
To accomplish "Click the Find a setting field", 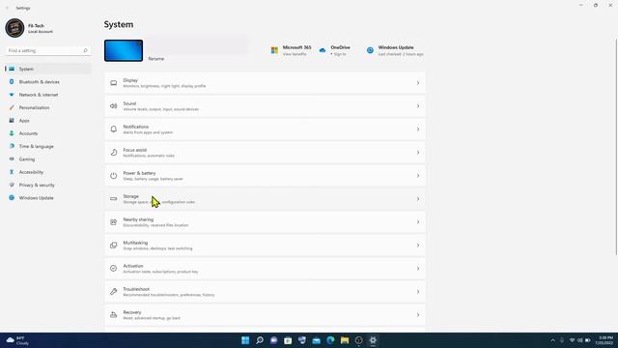I will tap(48, 50).
